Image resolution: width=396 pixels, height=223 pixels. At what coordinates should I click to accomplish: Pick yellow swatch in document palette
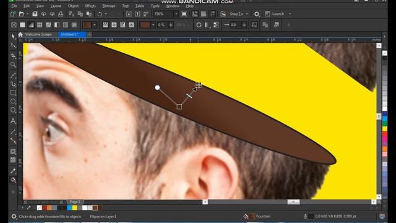74,208
